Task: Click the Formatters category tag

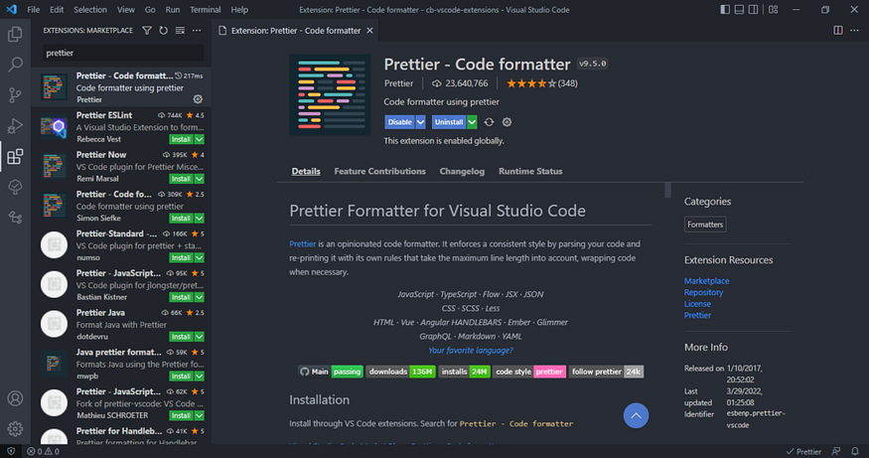Action: point(705,225)
